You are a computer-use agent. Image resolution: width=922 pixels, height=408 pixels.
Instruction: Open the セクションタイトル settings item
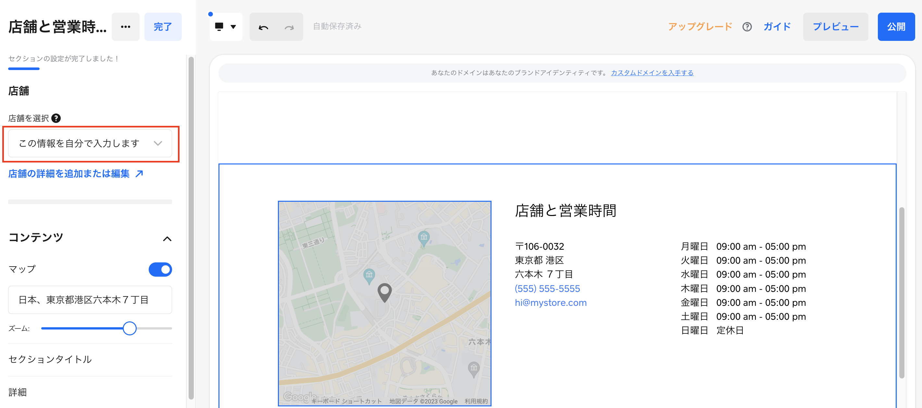[x=50, y=359]
